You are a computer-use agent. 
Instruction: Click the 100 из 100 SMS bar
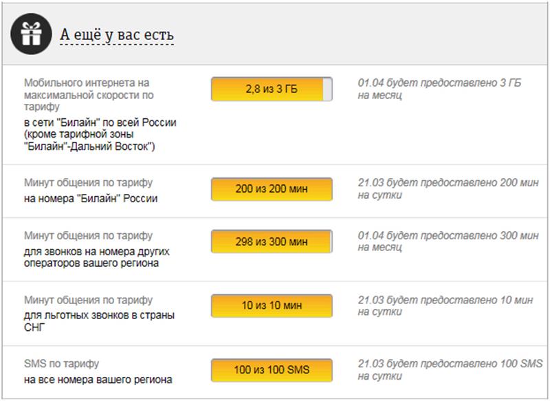coord(272,370)
